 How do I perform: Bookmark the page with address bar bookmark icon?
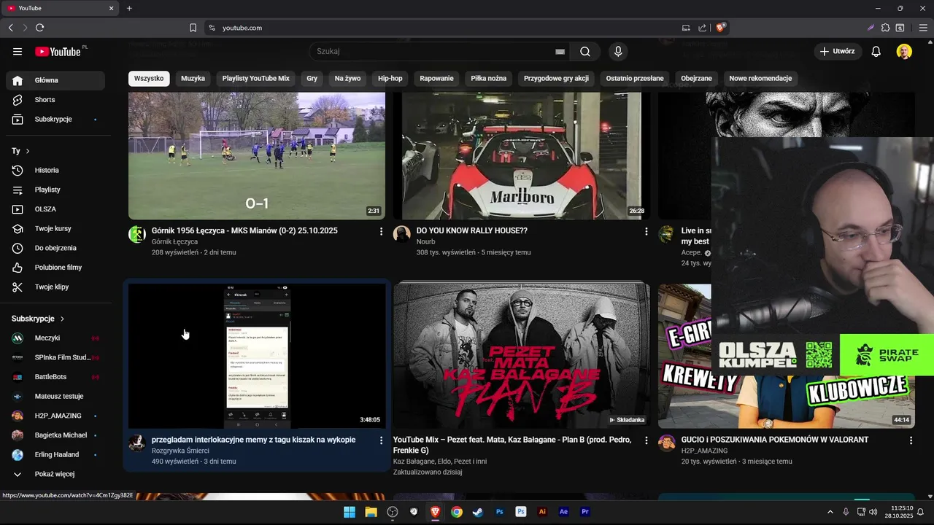[193, 28]
